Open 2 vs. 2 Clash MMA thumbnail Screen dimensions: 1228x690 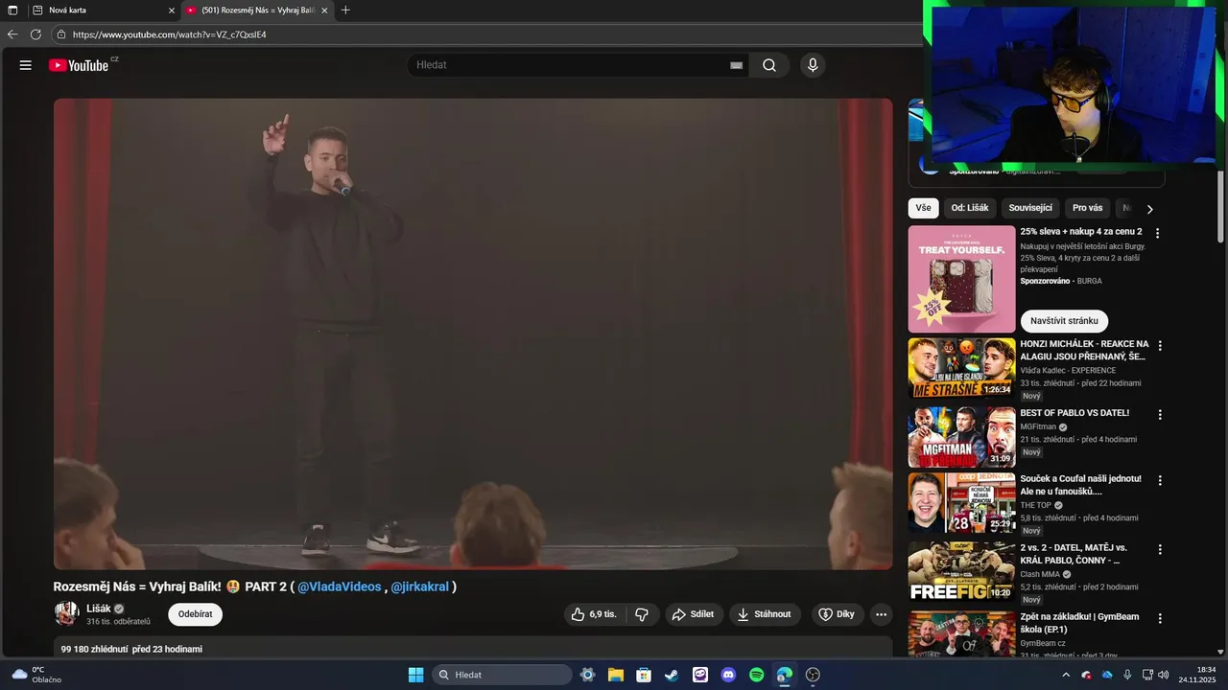click(x=961, y=571)
